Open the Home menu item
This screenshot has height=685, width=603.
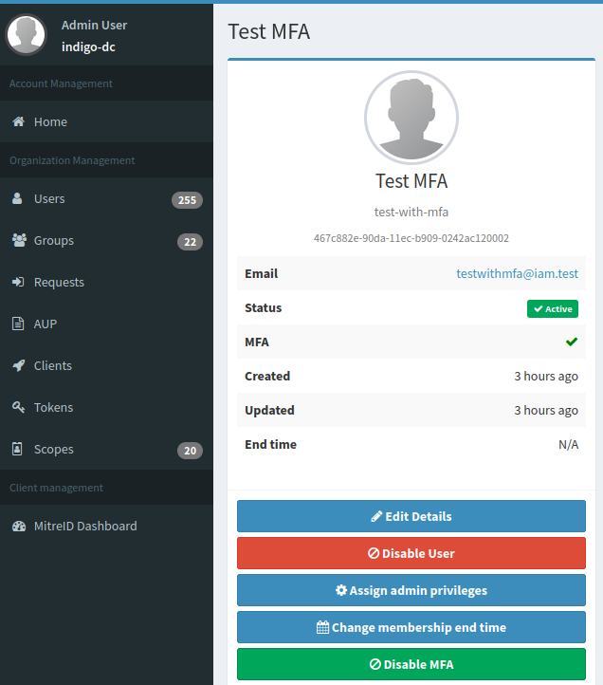click(106, 121)
